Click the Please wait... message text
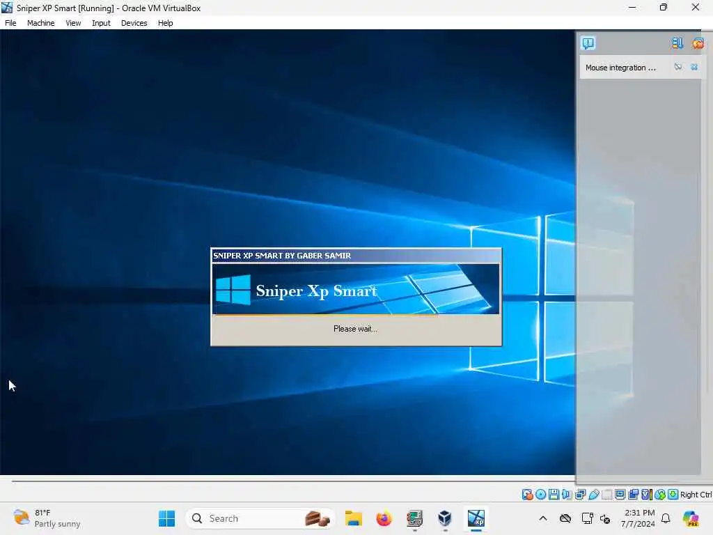713x535 pixels. click(x=355, y=329)
